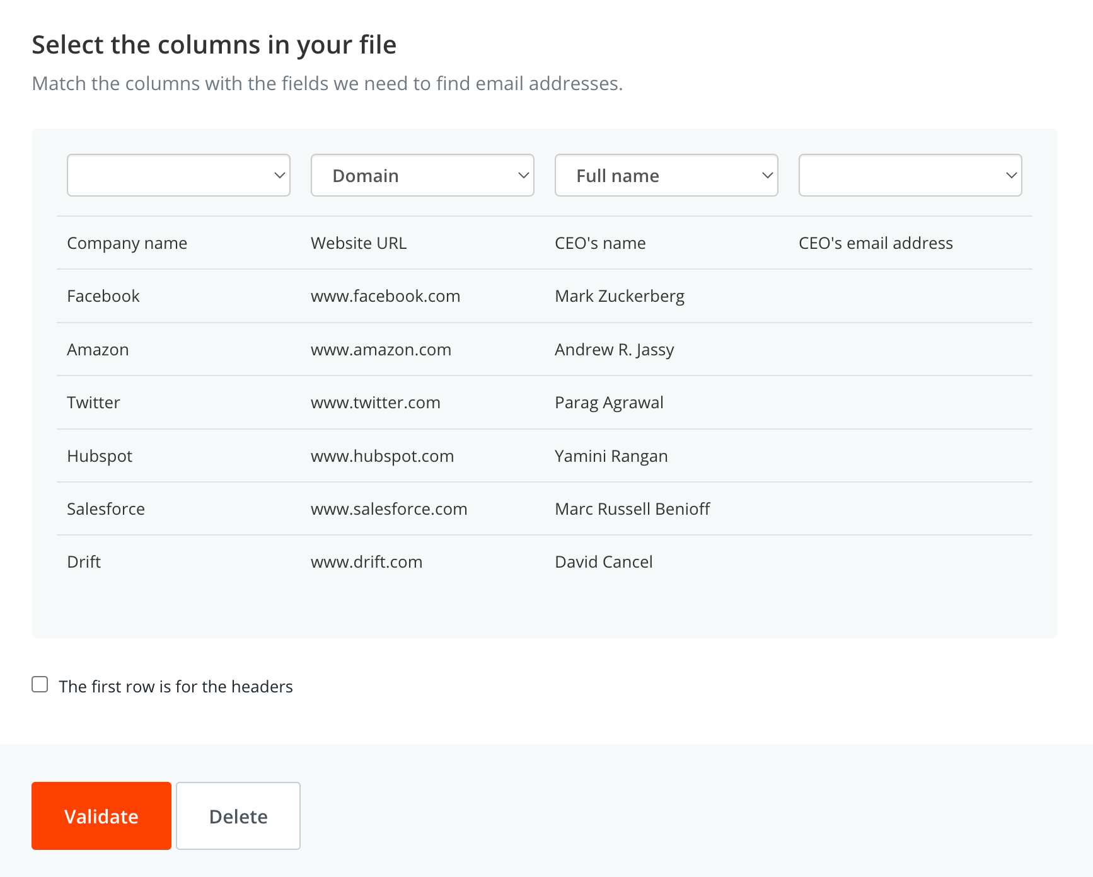1093x877 pixels.
Task: Open the dropdown above Company name column
Action: pyautogui.click(x=178, y=175)
